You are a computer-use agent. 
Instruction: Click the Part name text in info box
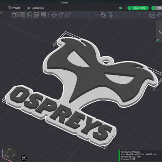coord(130,152)
